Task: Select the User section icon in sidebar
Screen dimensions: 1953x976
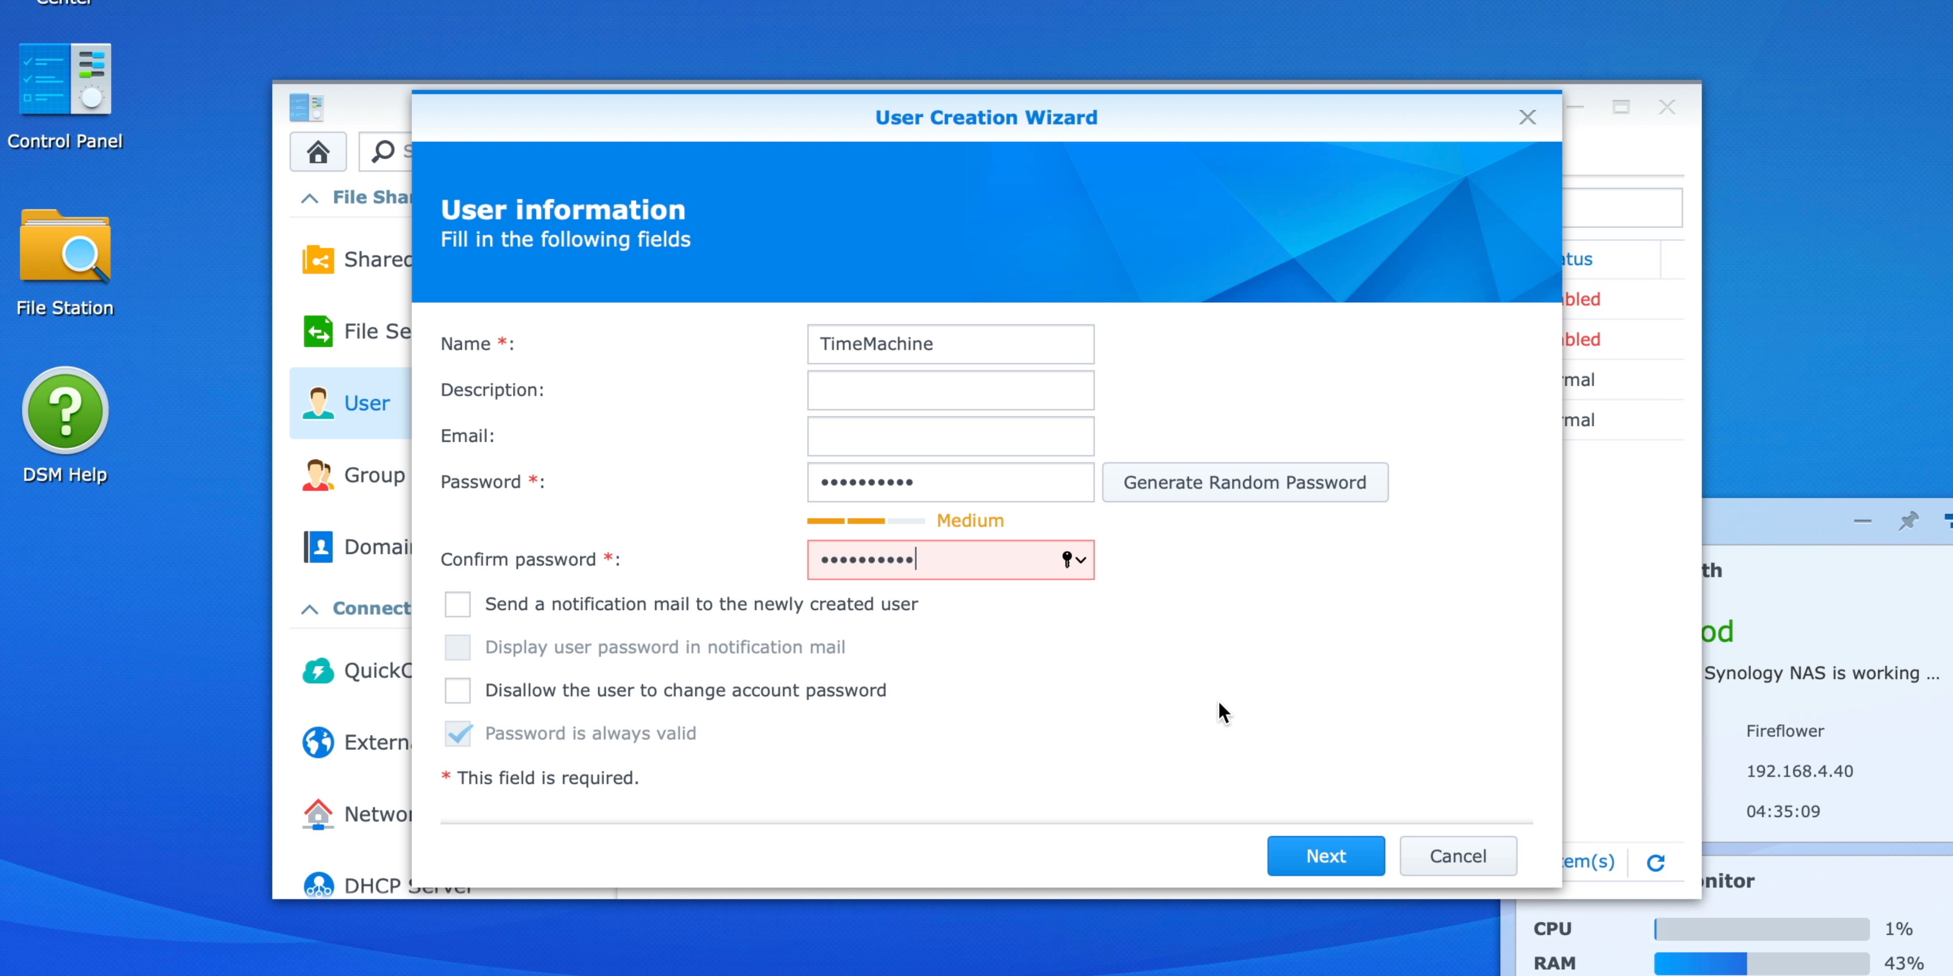Action: 318,403
